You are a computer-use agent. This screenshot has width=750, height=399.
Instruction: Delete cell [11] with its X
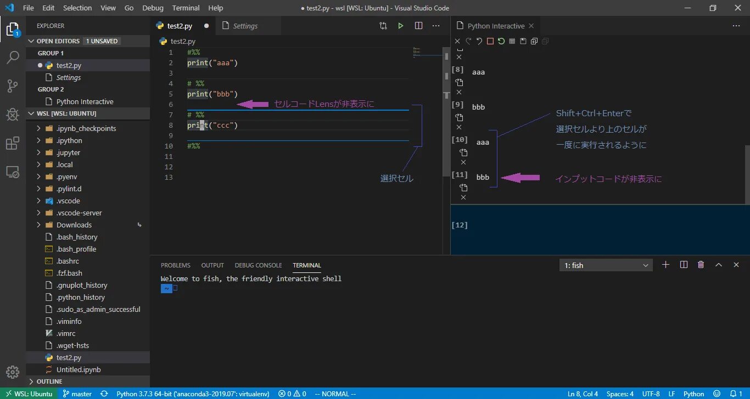click(x=463, y=197)
